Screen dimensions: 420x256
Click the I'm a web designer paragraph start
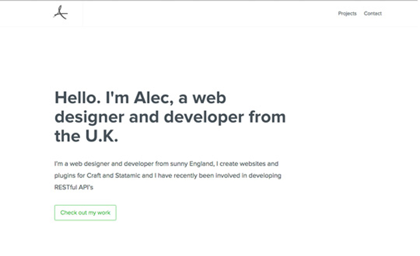(78, 164)
